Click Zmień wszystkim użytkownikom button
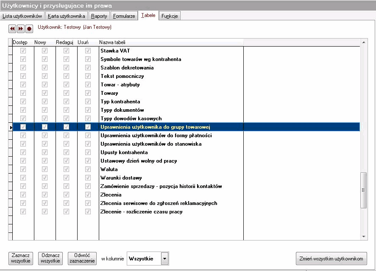The image size is (376, 271). click(331, 259)
